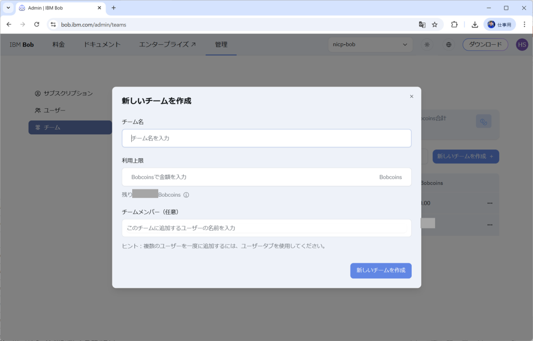Open the エンタープライズ external link
Image resolution: width=533 pixels, height=341 pixels.
(167, 45)
